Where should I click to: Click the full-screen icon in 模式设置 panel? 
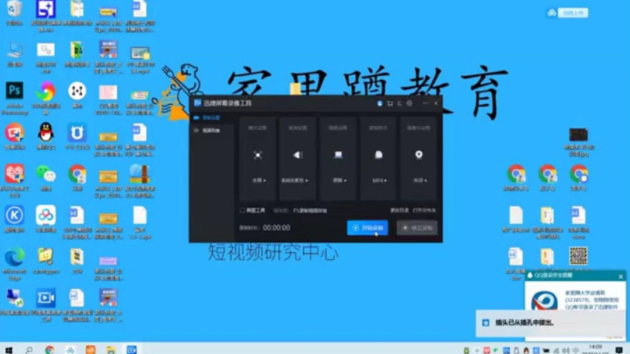tap(257, 154)
